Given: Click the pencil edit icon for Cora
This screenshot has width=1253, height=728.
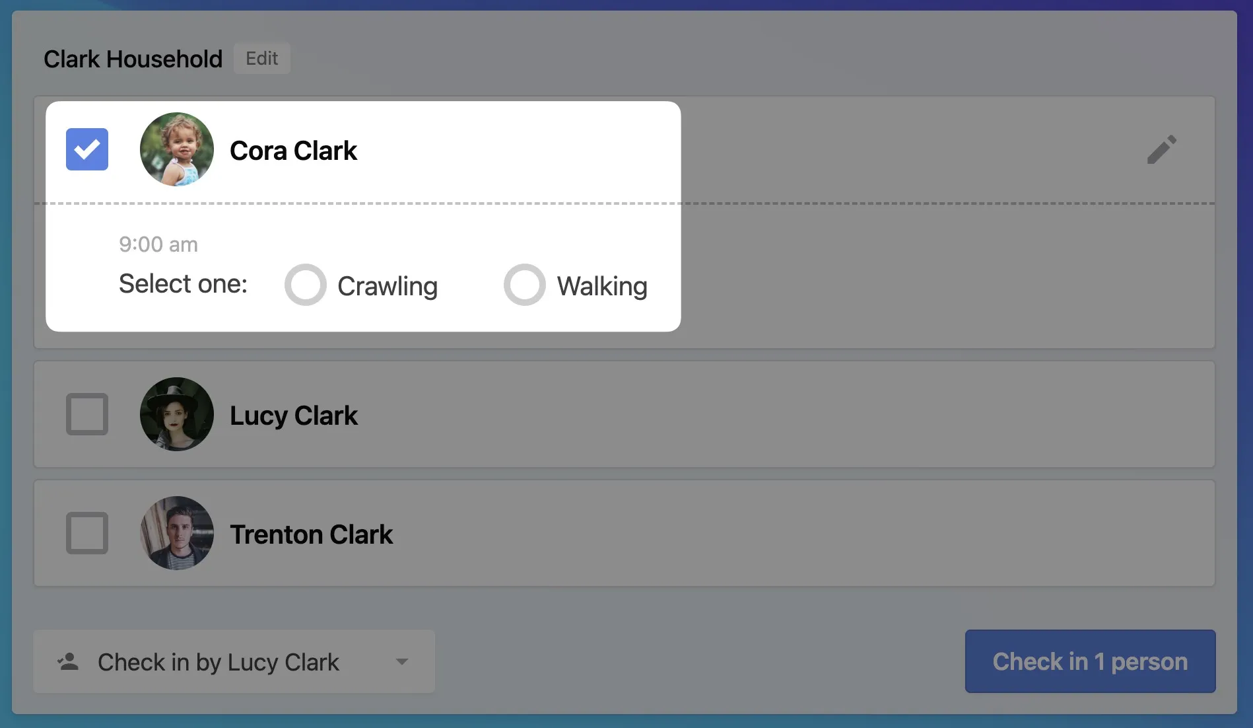Looking at the screenshot, I should tap(1161, 149).
